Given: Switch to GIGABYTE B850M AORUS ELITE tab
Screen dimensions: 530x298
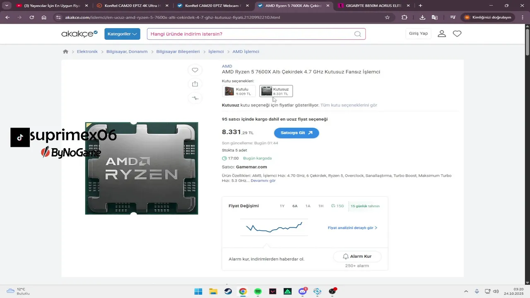Looking at the screenshot, I should click(x=373, y=6).
